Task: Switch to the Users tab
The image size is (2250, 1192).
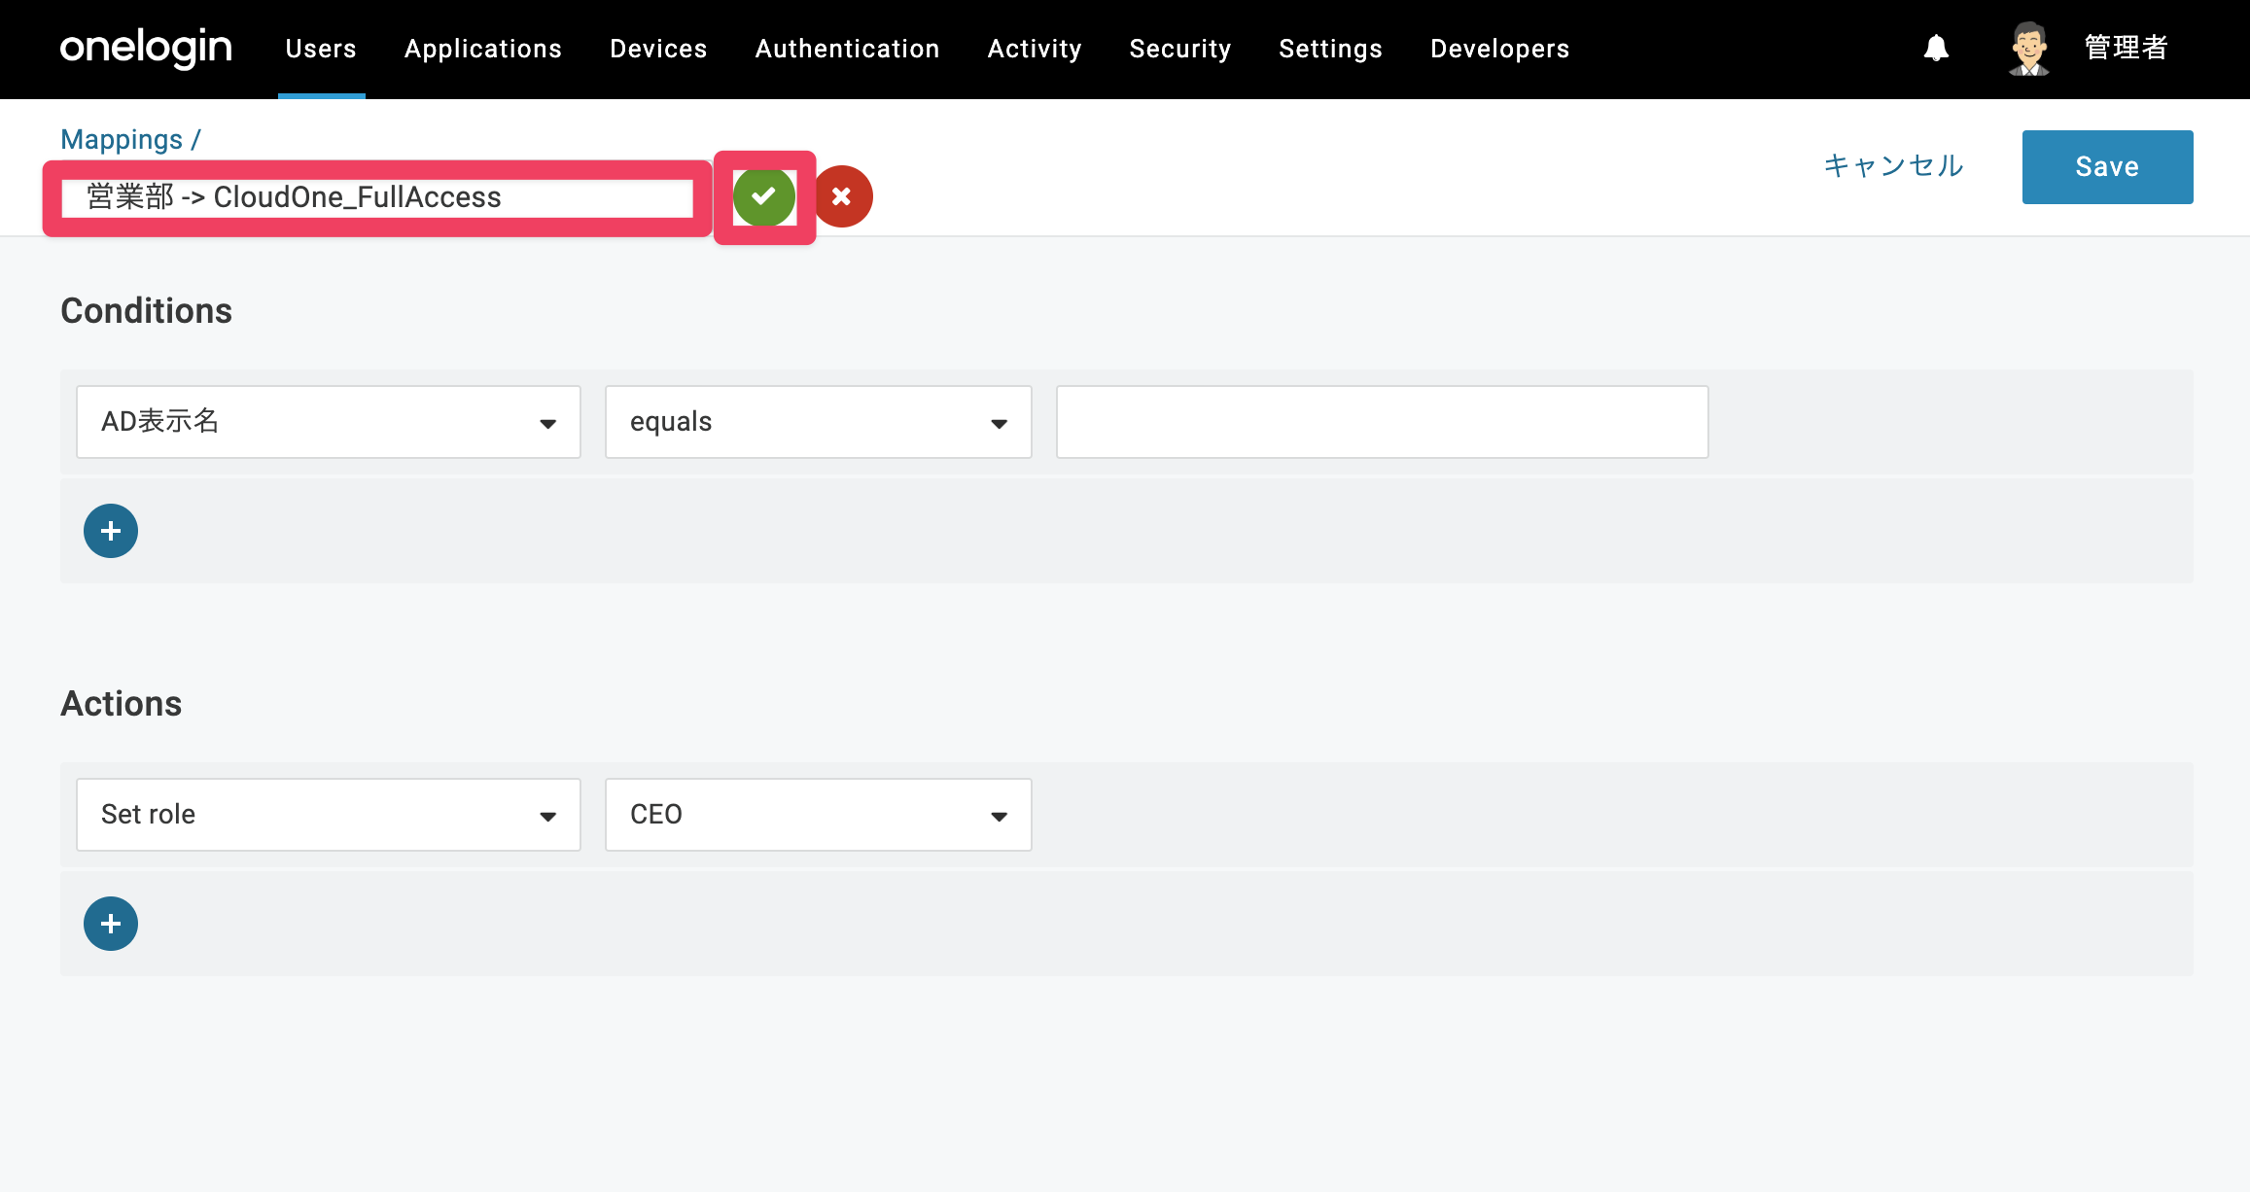Action: (x=321, y=49)
